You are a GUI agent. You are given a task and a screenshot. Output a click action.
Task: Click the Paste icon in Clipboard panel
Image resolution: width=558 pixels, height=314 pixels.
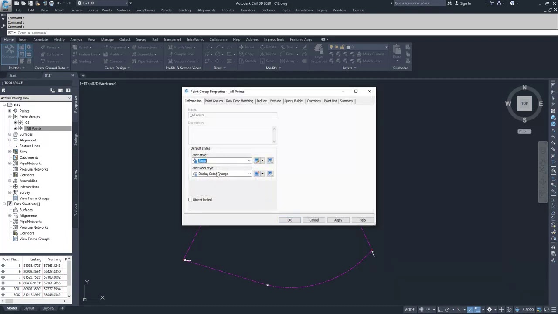[x=397, y=52]
